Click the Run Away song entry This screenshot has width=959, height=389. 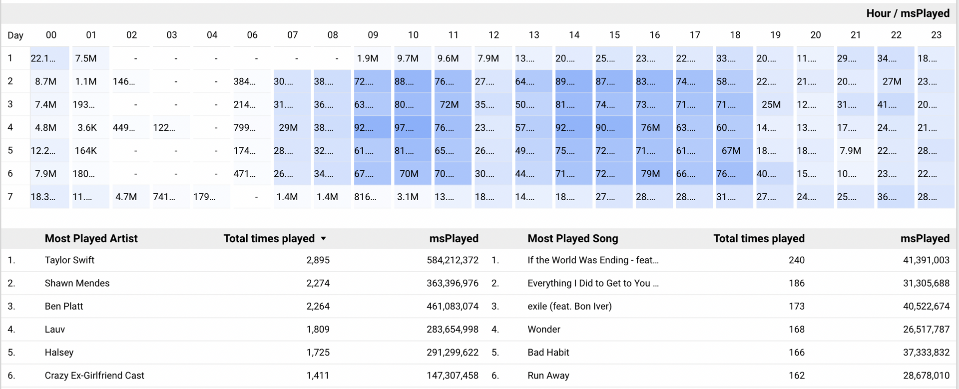(x=548, y=376)
